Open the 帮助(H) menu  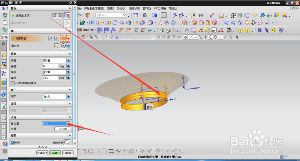coord(173,8)
